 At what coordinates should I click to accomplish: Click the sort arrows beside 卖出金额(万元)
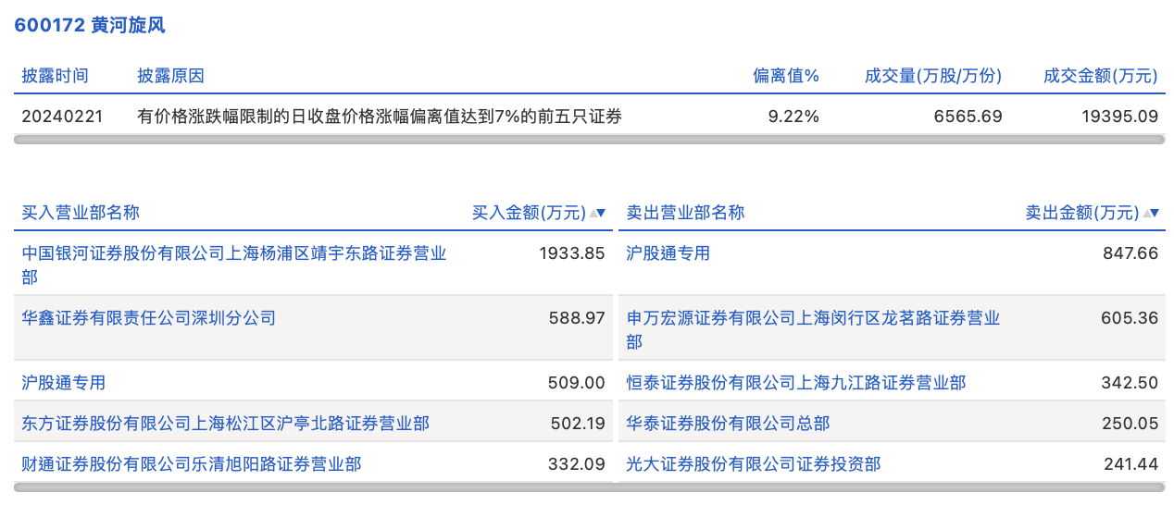1150,214
